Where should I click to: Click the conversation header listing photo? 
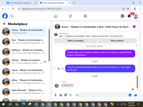(x=57, y=27)
